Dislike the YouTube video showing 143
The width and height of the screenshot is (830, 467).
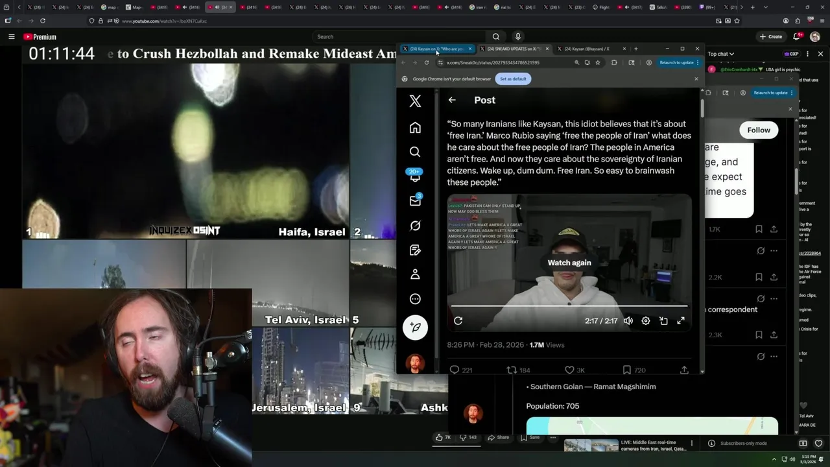pos(468,437)
